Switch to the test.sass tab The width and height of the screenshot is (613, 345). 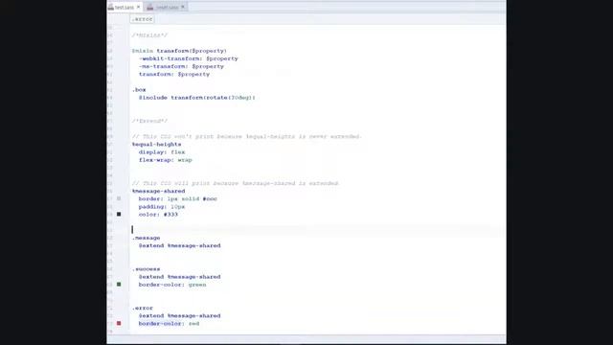125,7
